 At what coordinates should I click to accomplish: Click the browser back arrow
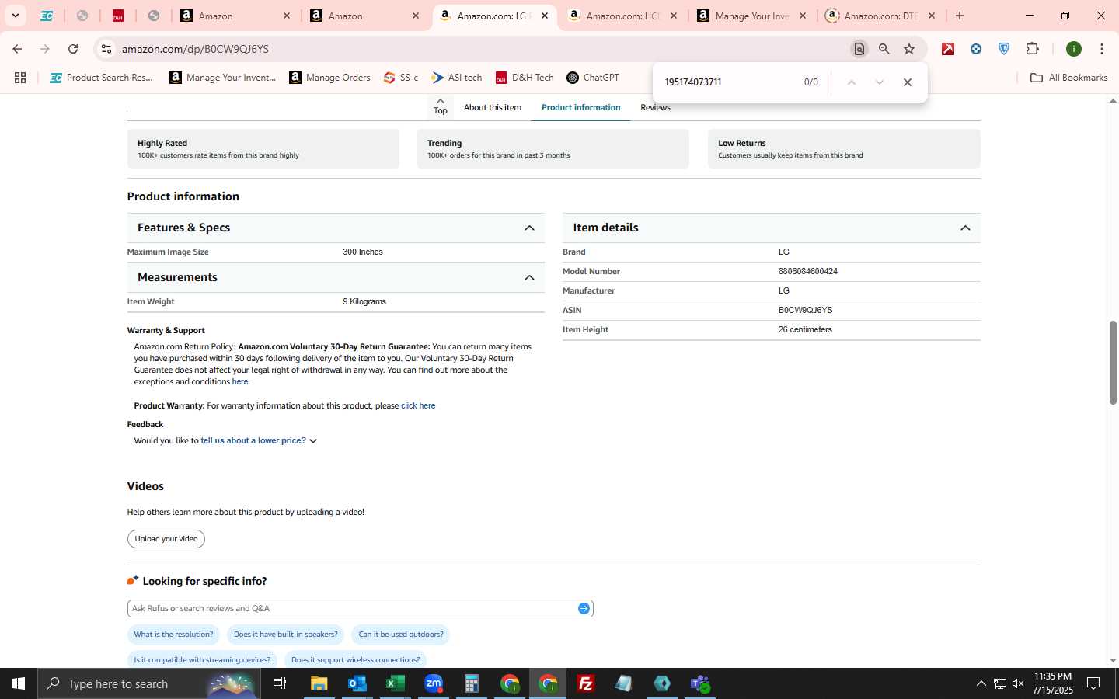click(x=17, y=49)
